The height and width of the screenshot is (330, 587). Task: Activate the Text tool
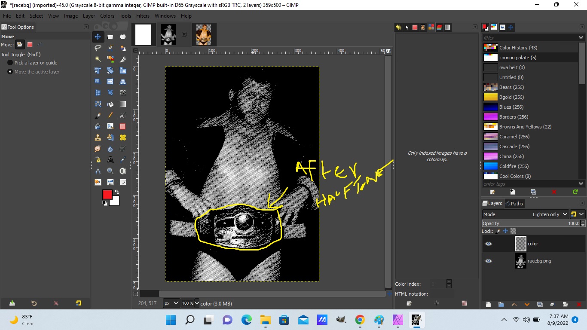pyautogui.click(x=110, y=160)
